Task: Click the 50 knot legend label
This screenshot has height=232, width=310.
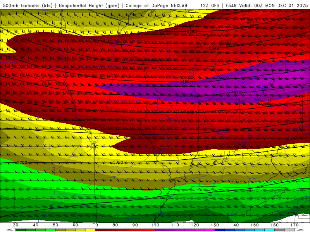Action: coord(55,225)
